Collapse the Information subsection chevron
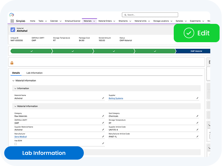 pos(16,89)
